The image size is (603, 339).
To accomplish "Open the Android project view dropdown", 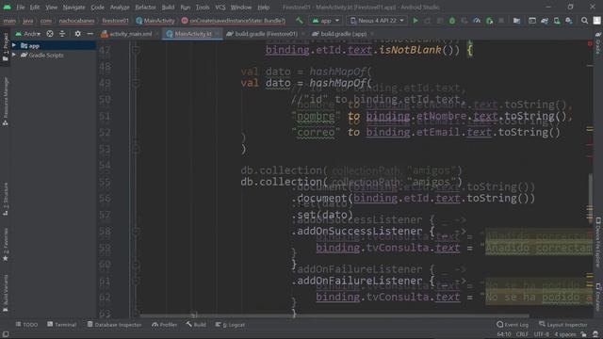I will point(27,34).
